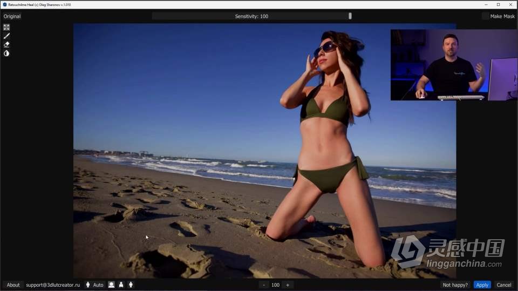518x291 pixels.
Task: Select the Eraser tool
Action: pyautogui.click(x=6, y=44)
